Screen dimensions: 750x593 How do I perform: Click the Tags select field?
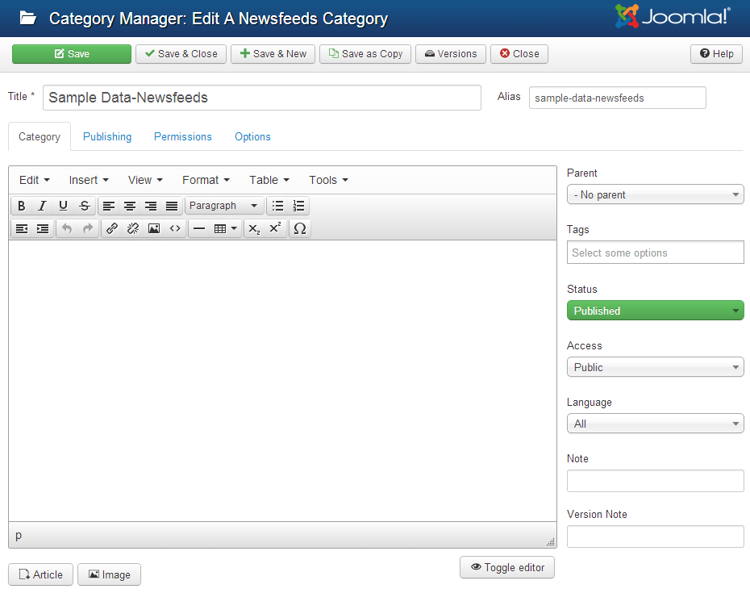[656, 253]
